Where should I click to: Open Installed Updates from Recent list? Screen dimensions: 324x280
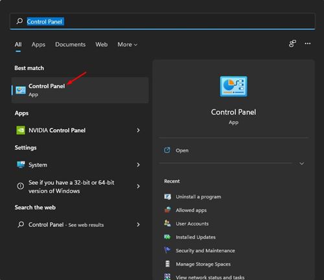[196, 237]
